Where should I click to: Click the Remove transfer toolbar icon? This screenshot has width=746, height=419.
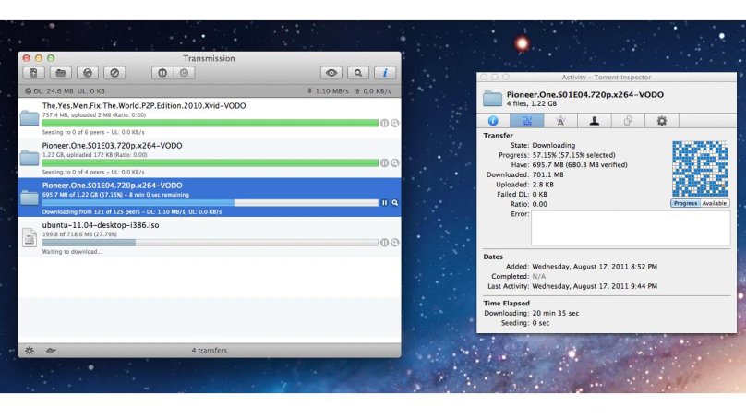pos(114,73)
